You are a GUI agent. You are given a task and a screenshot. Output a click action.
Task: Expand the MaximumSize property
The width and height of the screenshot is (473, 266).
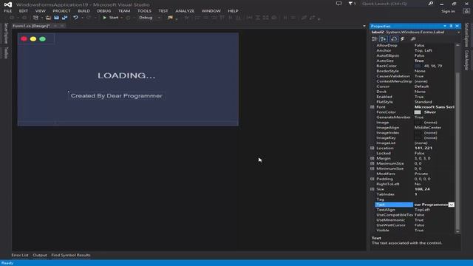(372, 163)
